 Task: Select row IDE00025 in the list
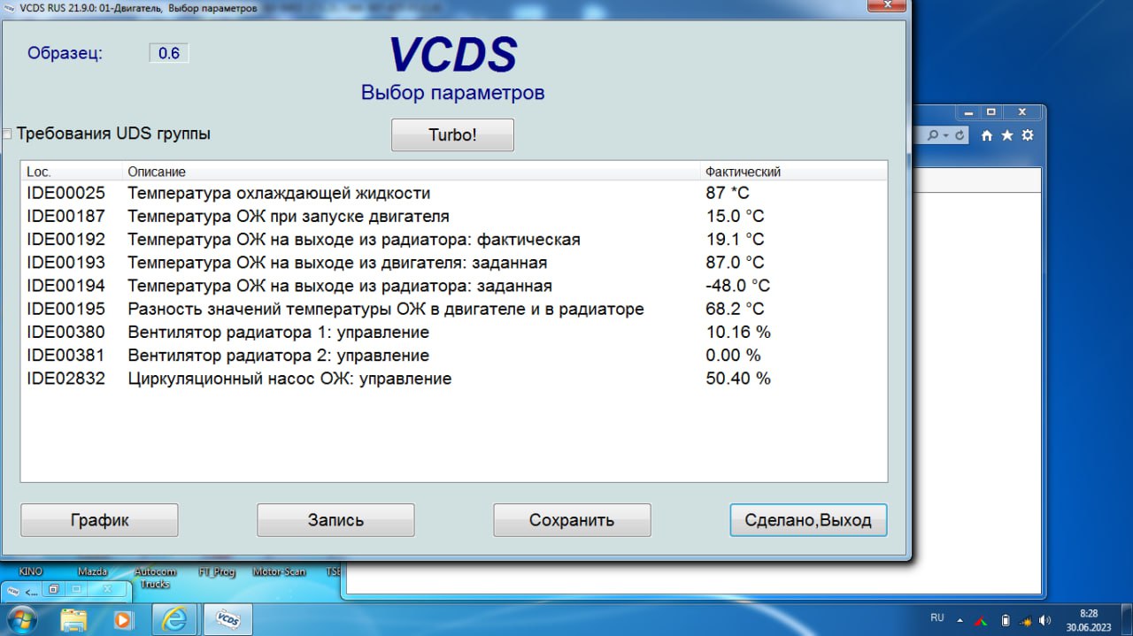(453, 193)
